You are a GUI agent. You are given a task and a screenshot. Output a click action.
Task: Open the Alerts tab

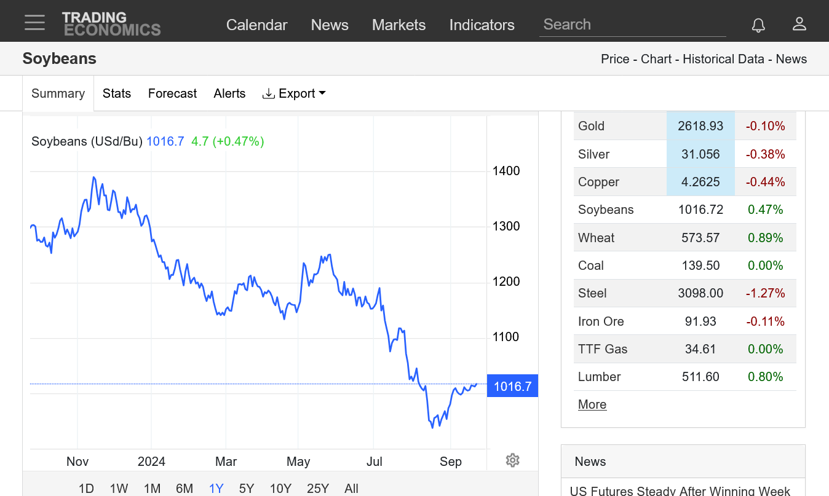[x=229, y=93]
